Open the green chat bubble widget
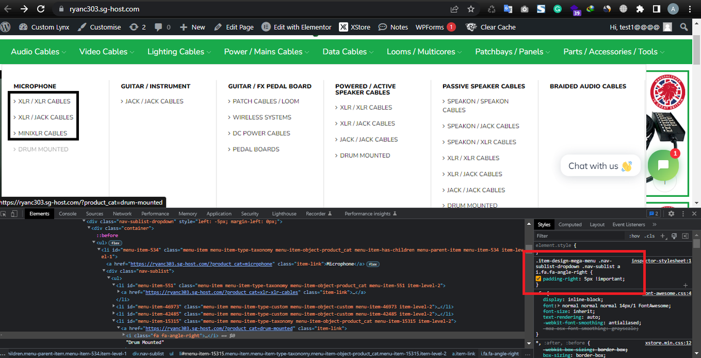 point(663,165)
